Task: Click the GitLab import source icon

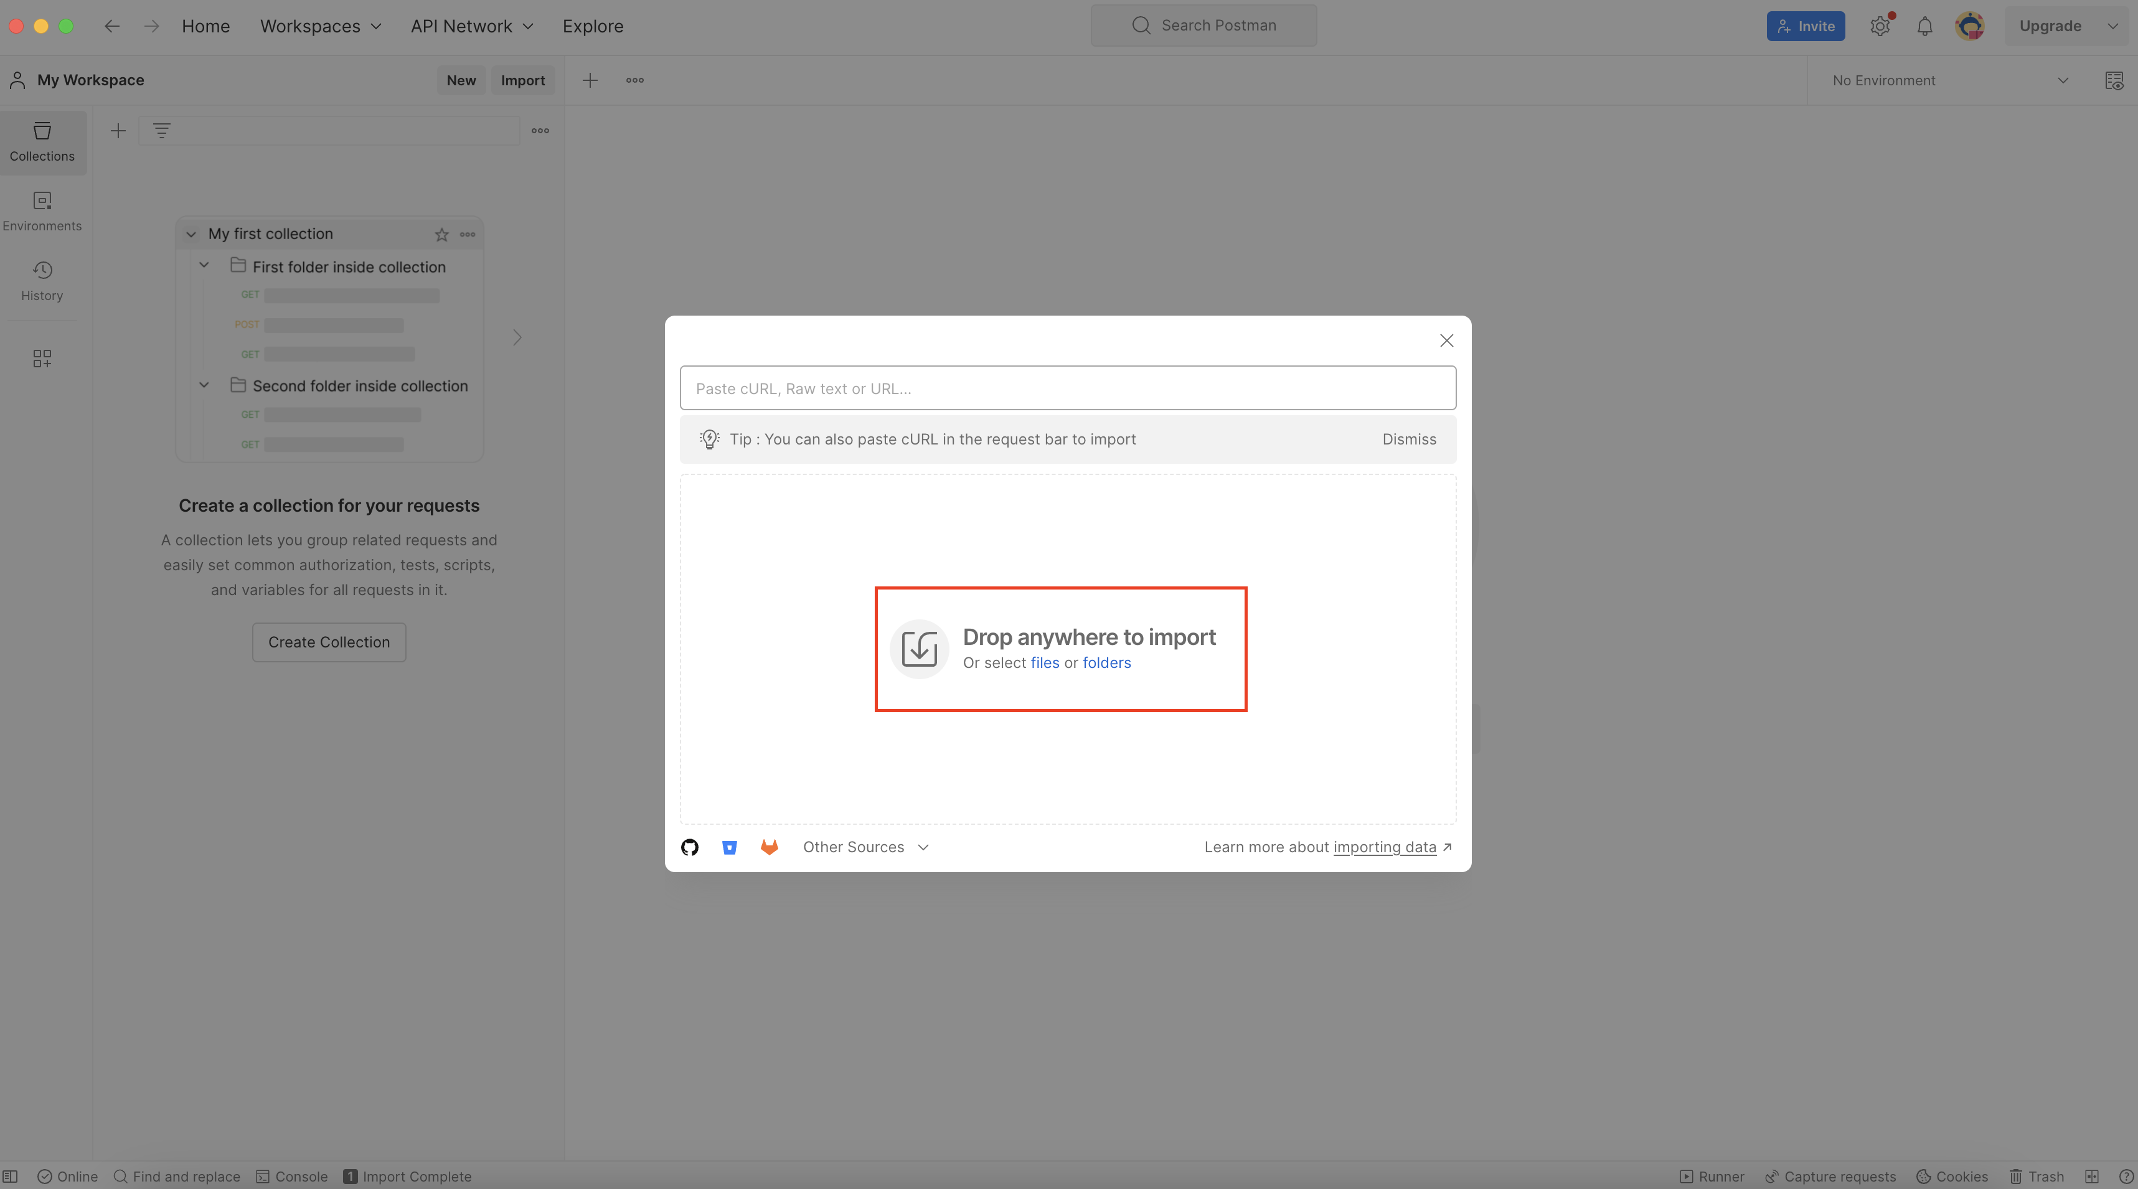Action: [x=770, y=847]
